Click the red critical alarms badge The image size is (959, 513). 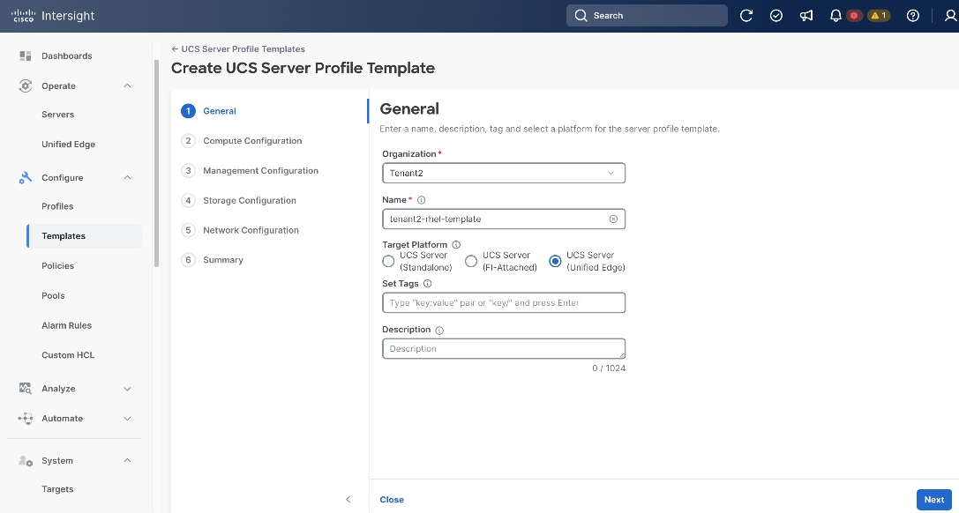[854, 16]
